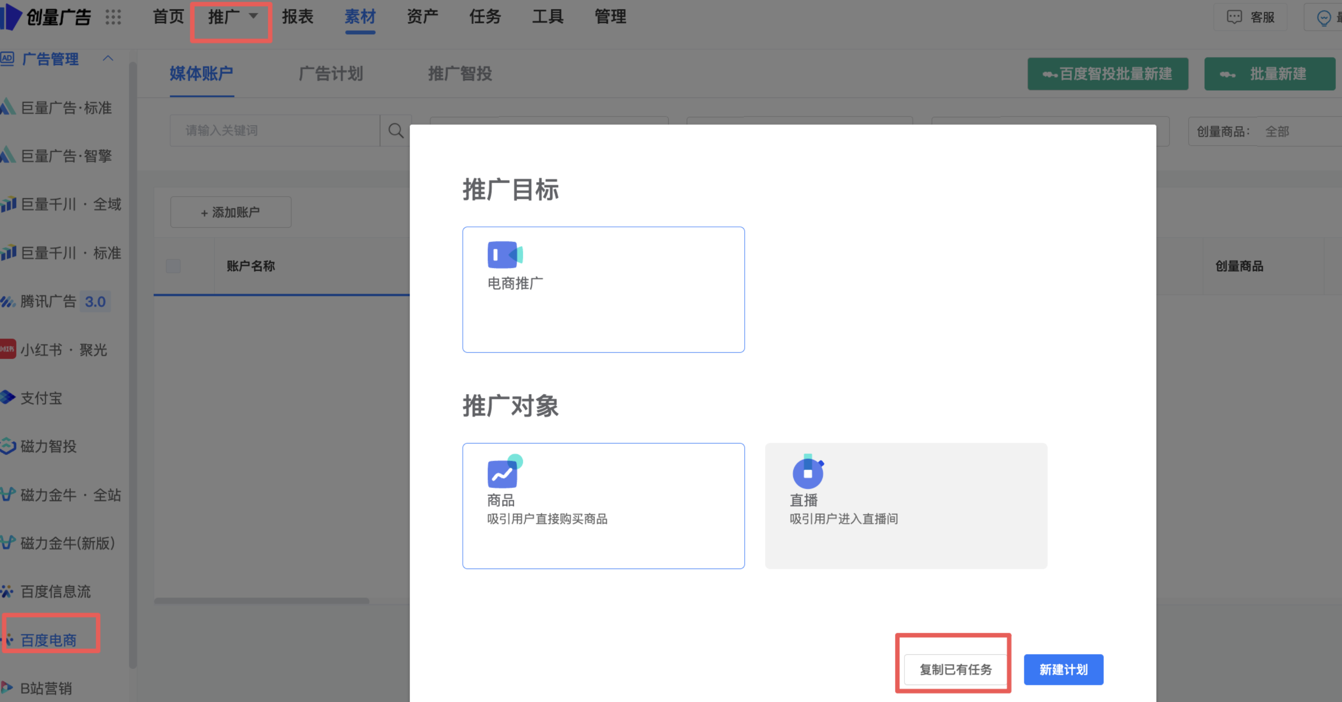Open the 资产 menu

point(423,17)
